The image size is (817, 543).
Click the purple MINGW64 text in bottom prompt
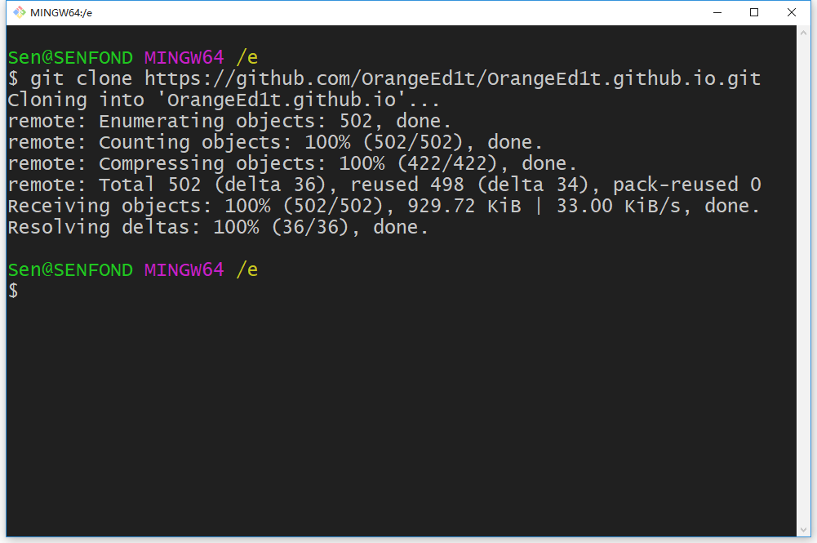[184, 270]
